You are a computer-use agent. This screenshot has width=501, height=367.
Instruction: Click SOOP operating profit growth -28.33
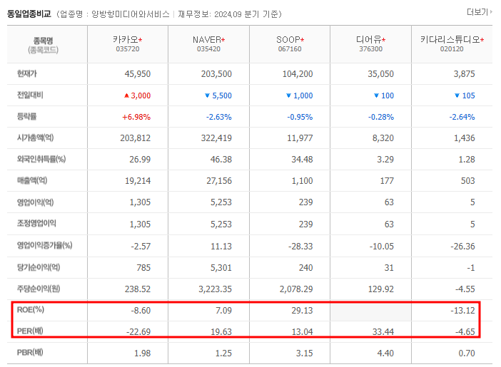(300, 247)
